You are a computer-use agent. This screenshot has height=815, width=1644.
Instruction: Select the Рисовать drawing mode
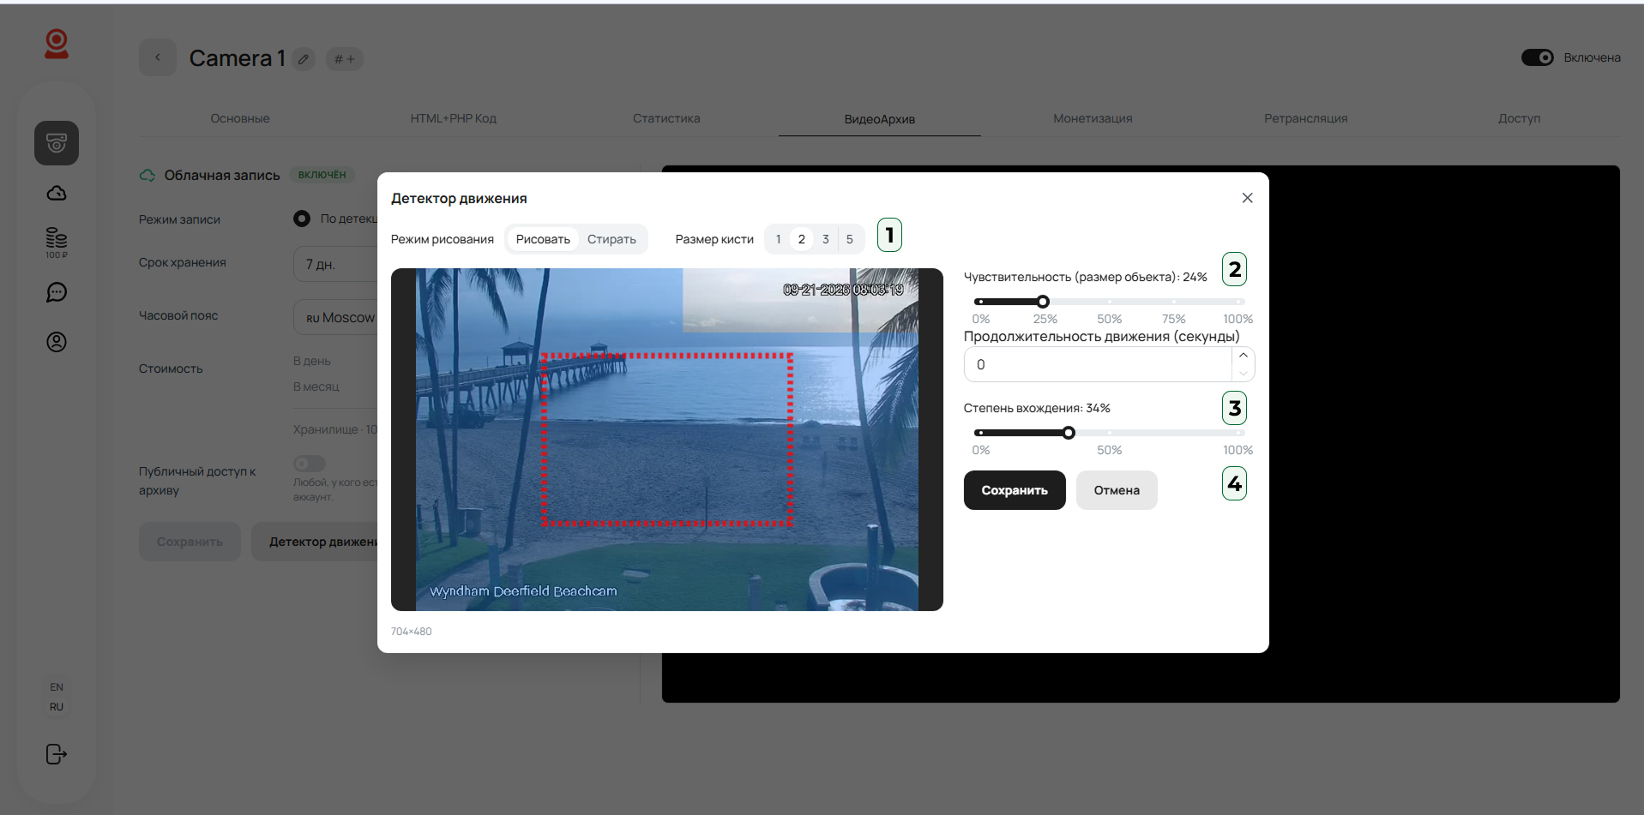543,239
